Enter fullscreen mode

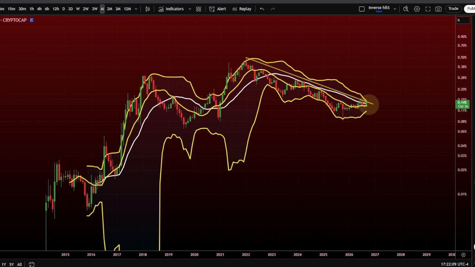[427, 9]
